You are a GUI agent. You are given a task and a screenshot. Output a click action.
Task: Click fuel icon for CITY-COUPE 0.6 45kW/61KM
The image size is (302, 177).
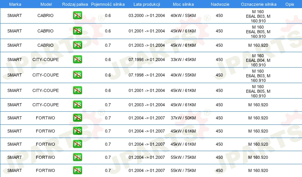77,90
